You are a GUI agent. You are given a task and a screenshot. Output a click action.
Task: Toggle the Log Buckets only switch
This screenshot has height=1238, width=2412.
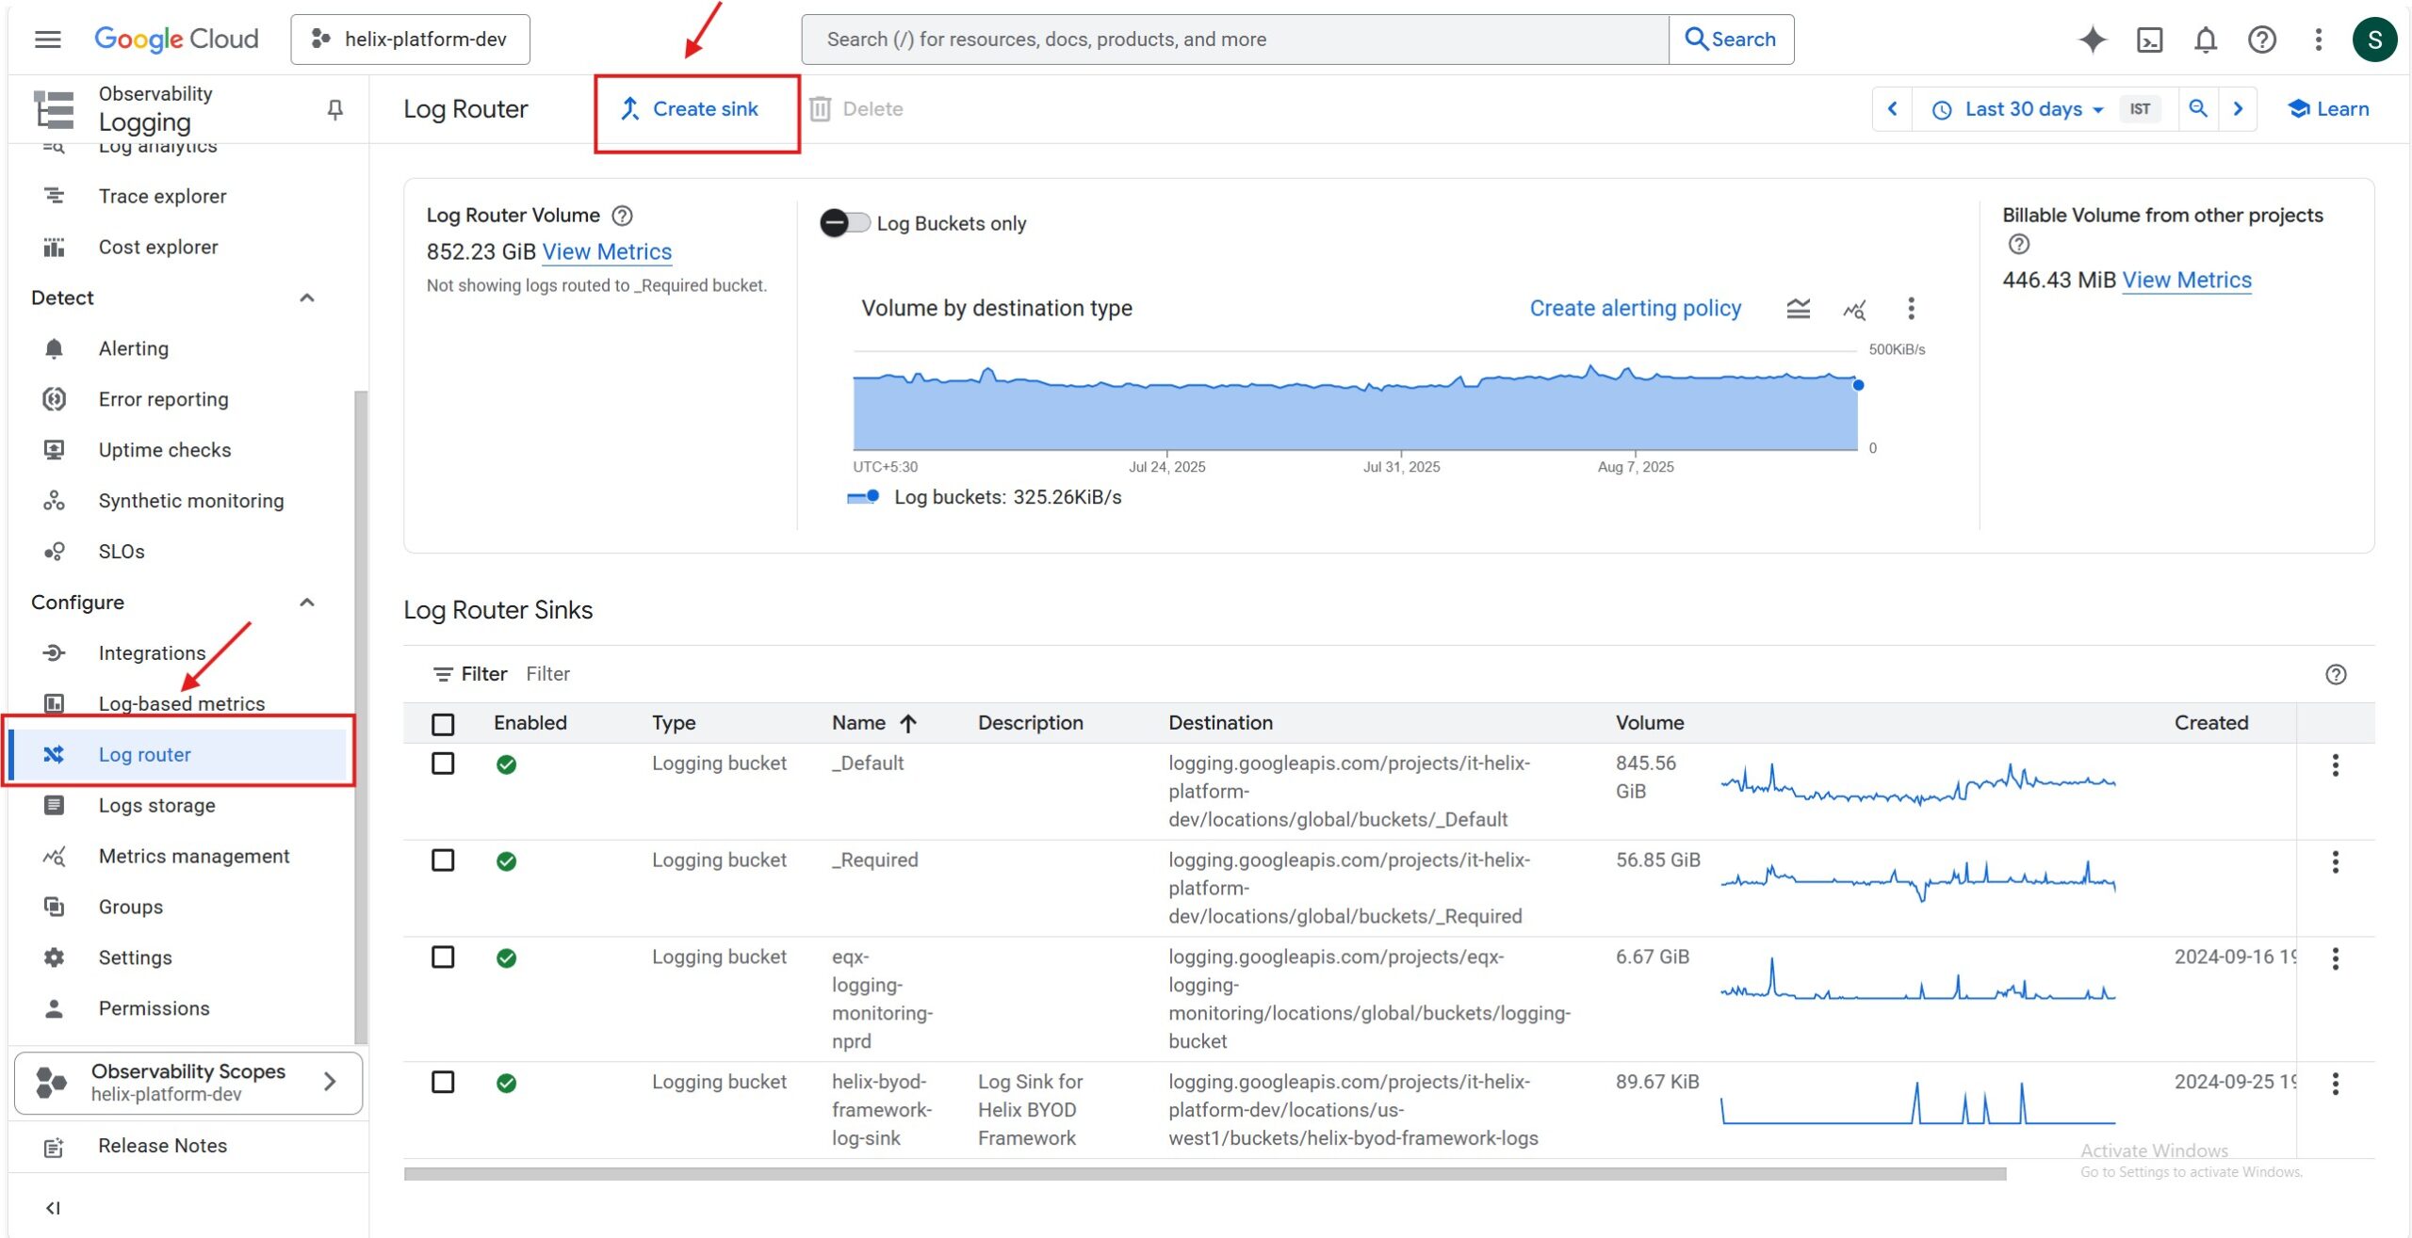coord(844,223)
